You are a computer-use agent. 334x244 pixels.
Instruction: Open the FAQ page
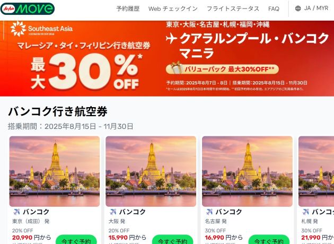pos(274,8)
